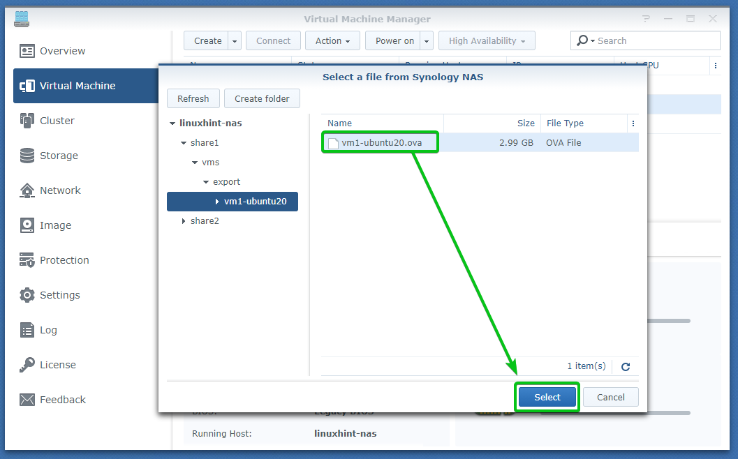Click the file list reload icon
The width and height of the screenshot is (738, 459).
tap(626, 367)
